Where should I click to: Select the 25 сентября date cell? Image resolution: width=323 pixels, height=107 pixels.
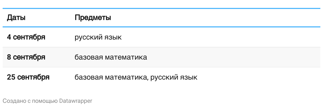[28, 77]
